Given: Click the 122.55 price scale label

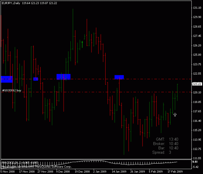Looking at the screenshot, I should click(197, 74).
